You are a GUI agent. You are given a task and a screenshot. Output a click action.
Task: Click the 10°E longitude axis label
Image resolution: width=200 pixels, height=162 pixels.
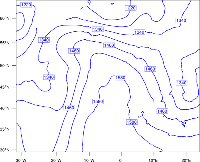[x=153, y=160]
